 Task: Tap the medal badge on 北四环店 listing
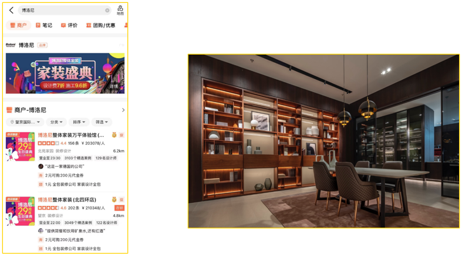pos(114,199)
